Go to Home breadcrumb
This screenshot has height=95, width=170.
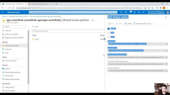(x=4, y=16)
